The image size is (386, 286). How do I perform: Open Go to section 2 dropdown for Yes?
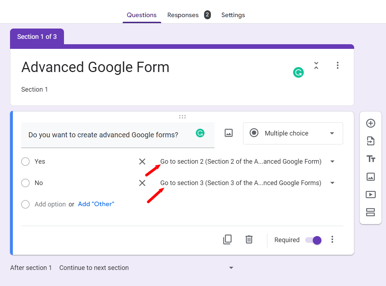pos(247,162)
